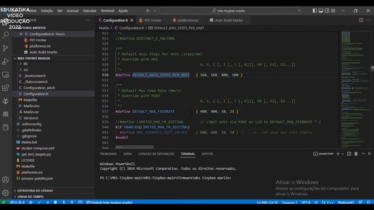Switch to JUPYTER panel tab

pyautogui.click(x=207, y=154)
